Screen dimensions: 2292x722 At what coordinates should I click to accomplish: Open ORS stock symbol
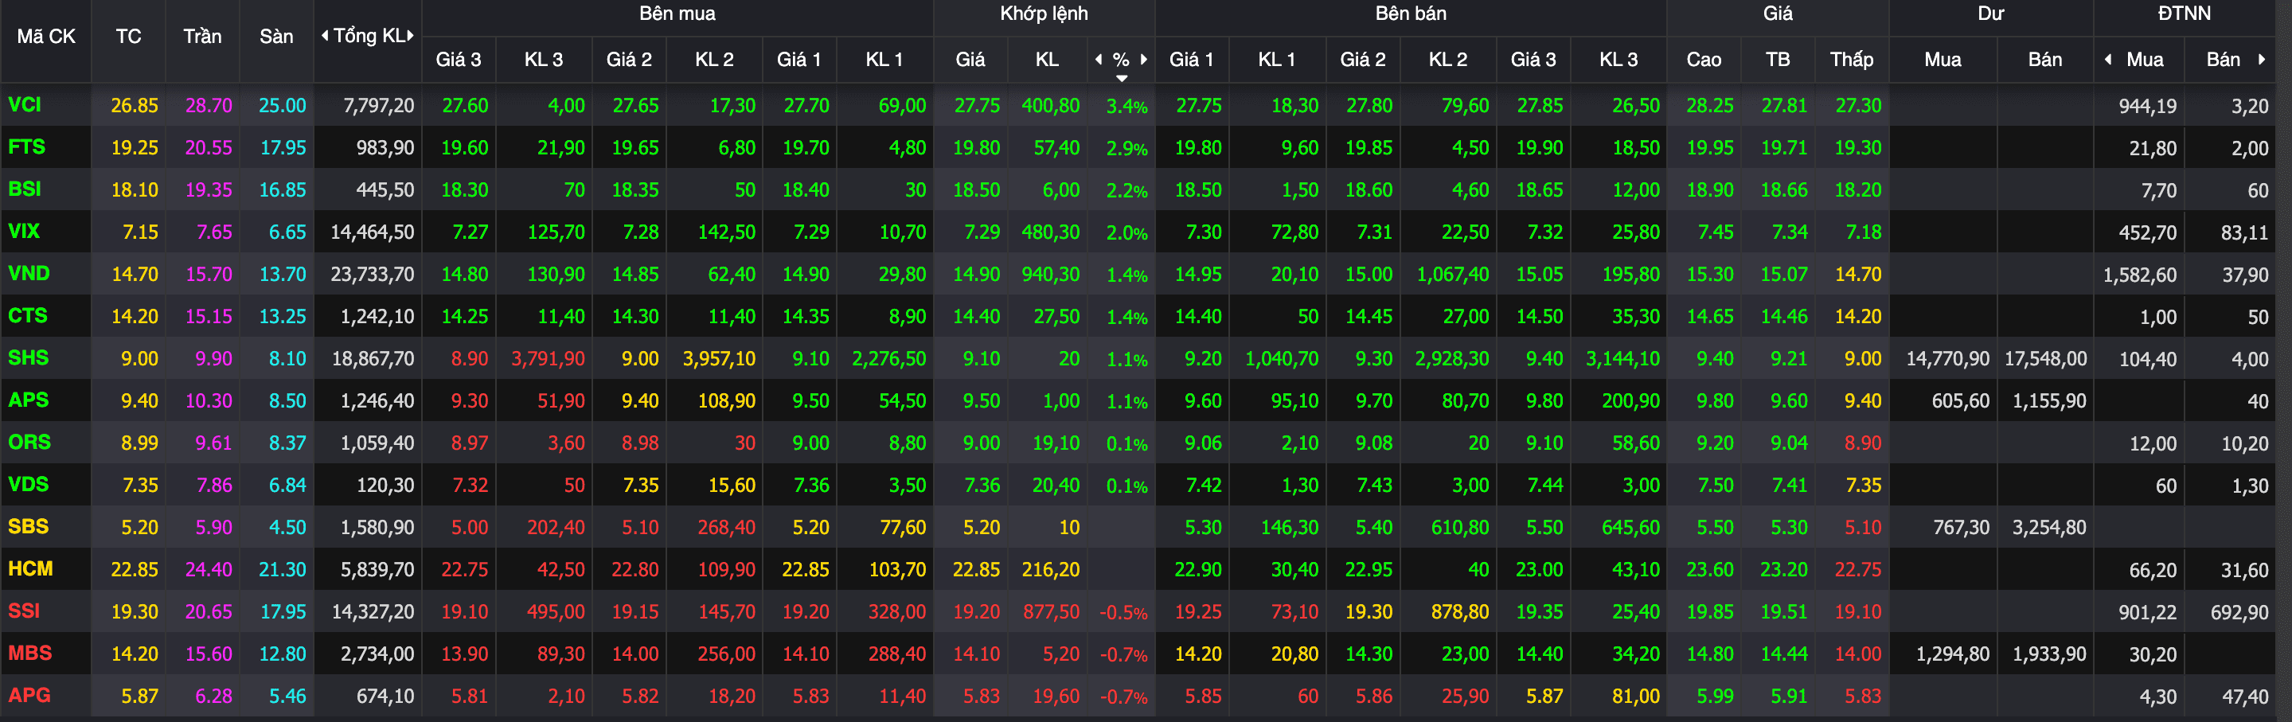pyautogui.click(x=29, y=442)
